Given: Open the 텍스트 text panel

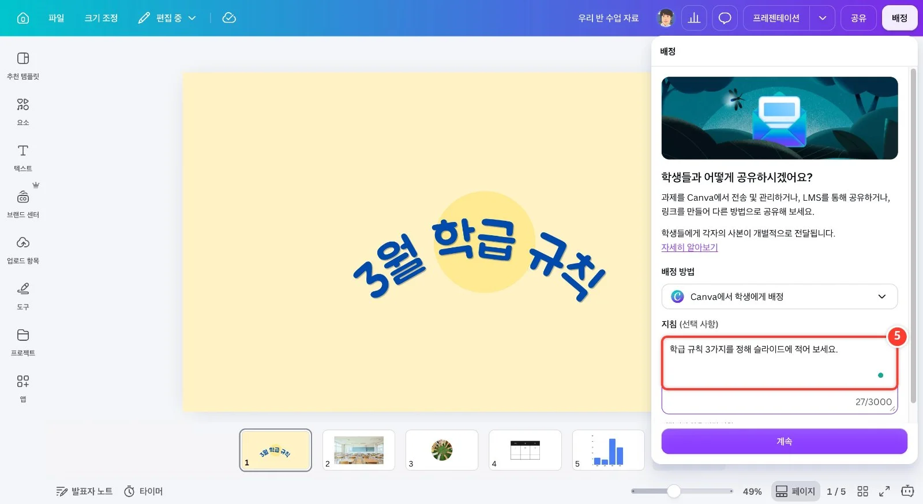Looking at the screenshot, I should (x=23, y=157).
